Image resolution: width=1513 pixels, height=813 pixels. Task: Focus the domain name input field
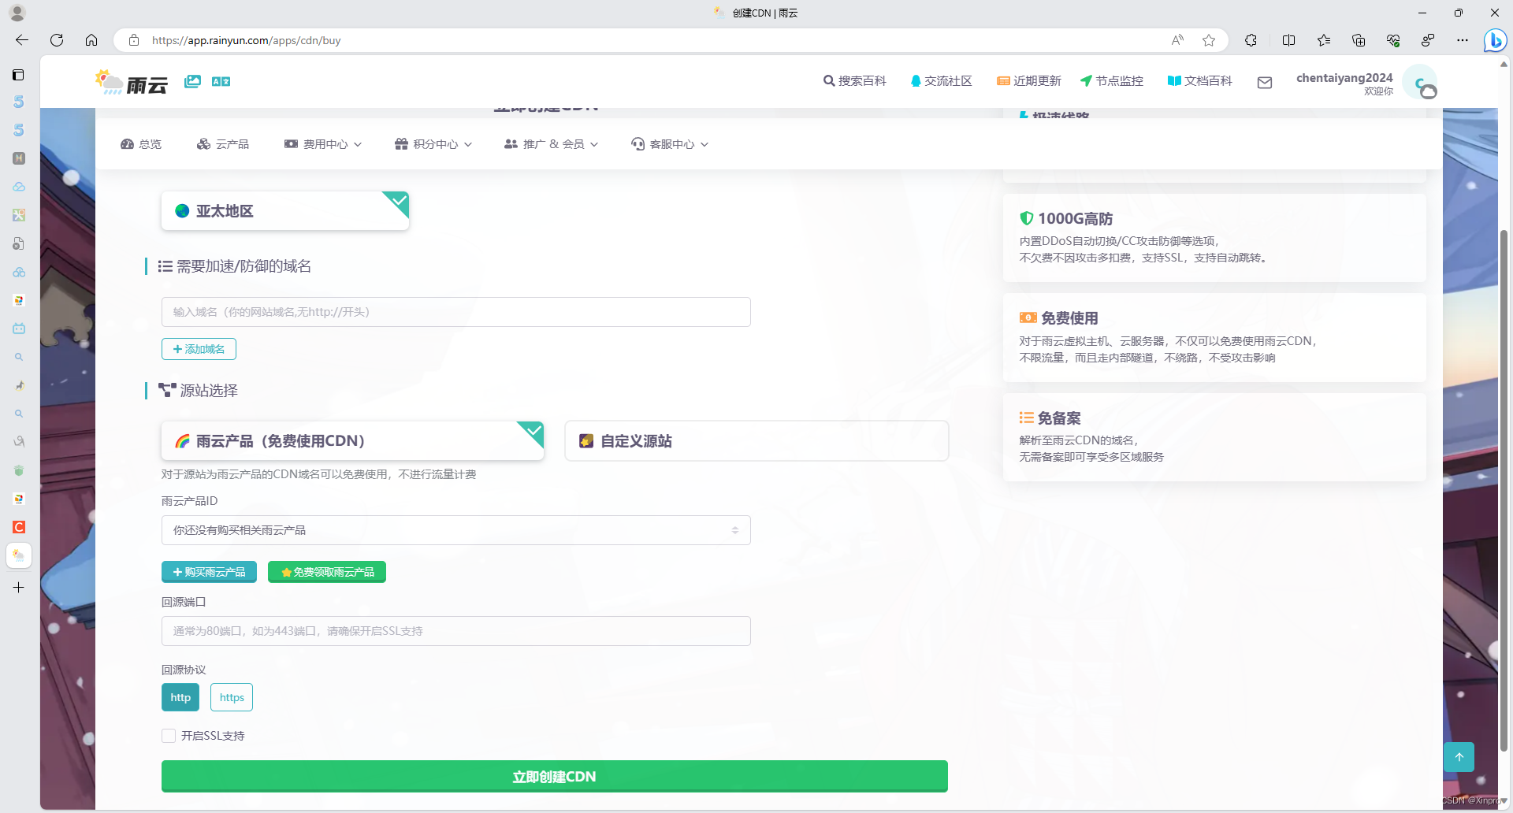pyautogui.click(x=456, y=312)
